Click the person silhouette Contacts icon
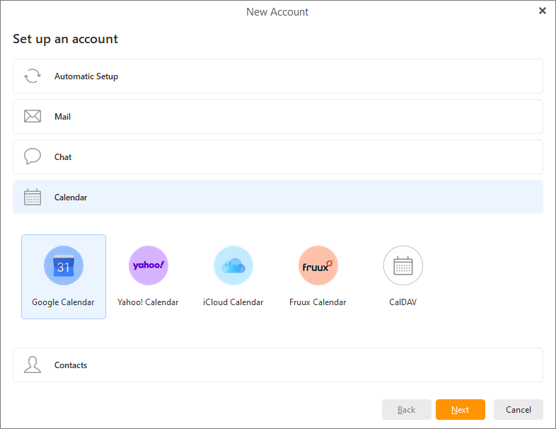 tap(33, 365)
